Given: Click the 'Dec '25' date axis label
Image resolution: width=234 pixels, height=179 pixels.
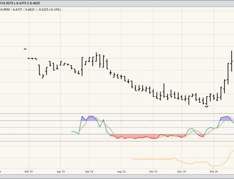Looking at the screenshot, I should [182, 172].
